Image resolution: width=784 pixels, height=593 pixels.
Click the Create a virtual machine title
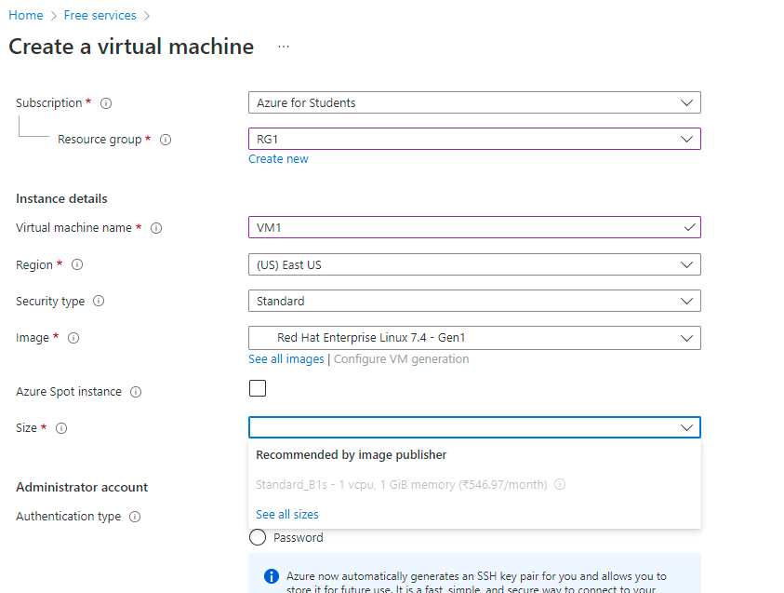pyautogui.click(x=131, y=47)
